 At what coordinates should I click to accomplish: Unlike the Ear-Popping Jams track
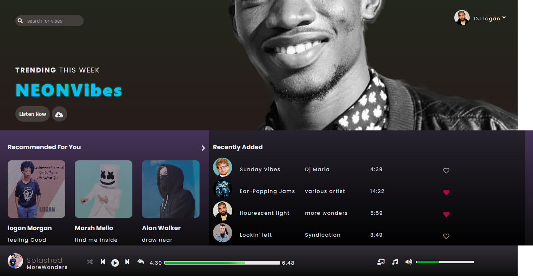tap(446, 193)
